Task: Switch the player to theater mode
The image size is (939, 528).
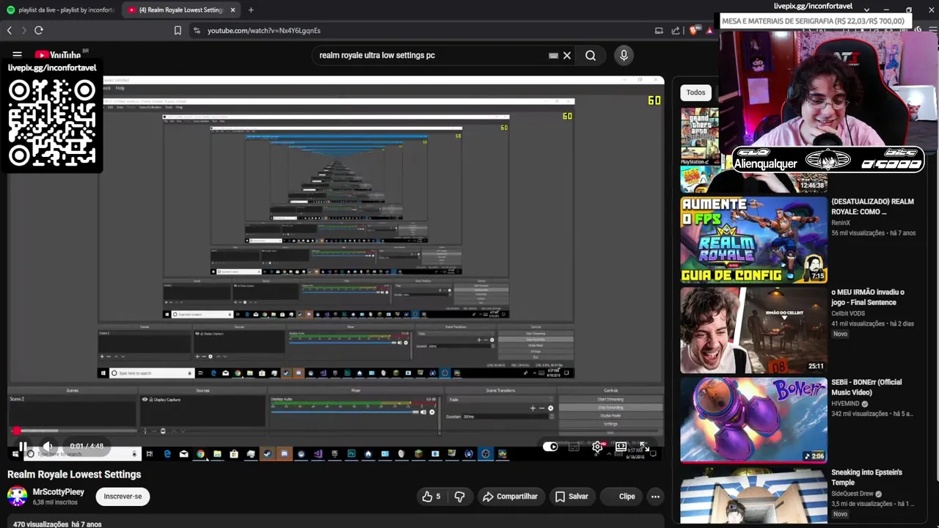Action: pos(621,447)
